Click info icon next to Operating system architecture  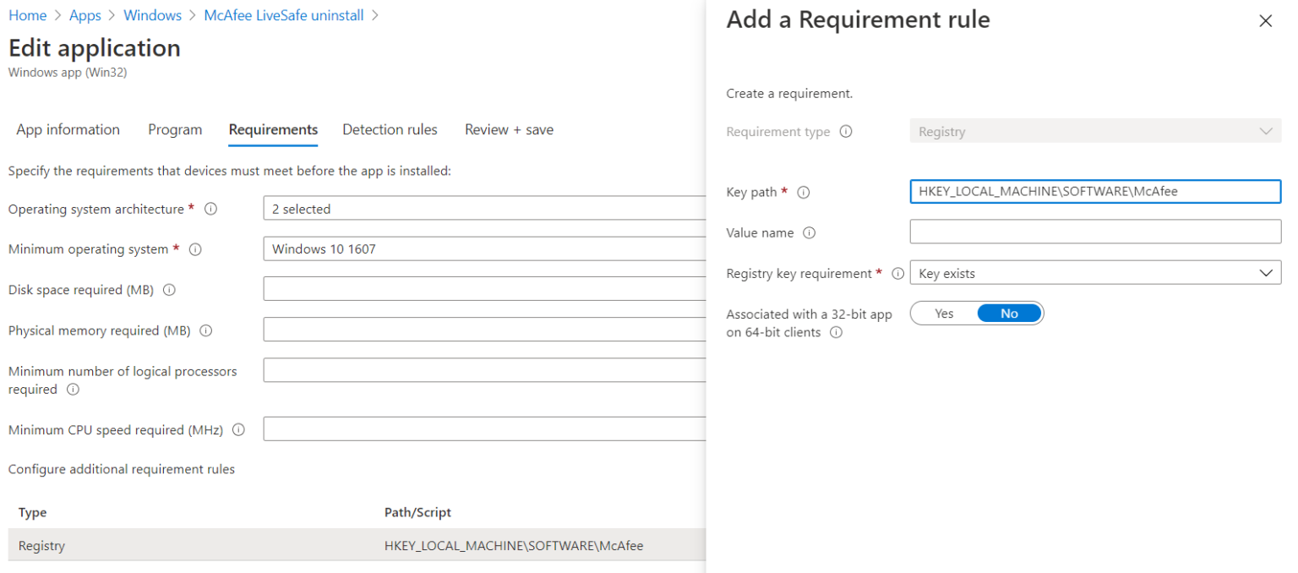[211, 209]
